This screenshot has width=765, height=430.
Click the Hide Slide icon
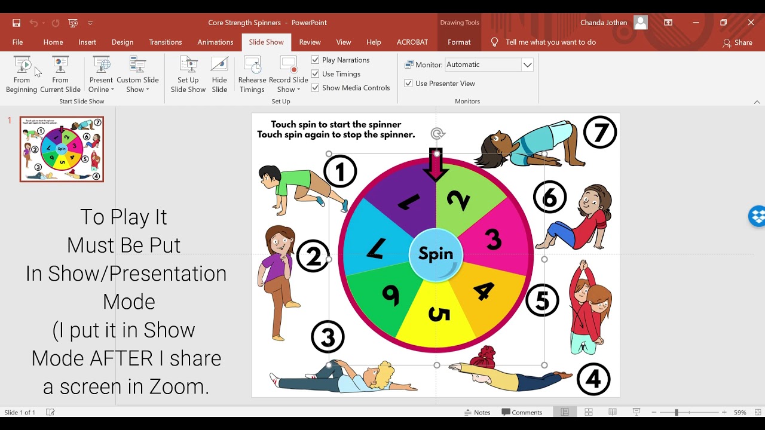[x=219, y=75]
